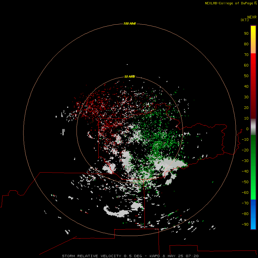Select the positive 10 knot scale label
Viewport: 258px width, 258px height.
click(246, 118)
